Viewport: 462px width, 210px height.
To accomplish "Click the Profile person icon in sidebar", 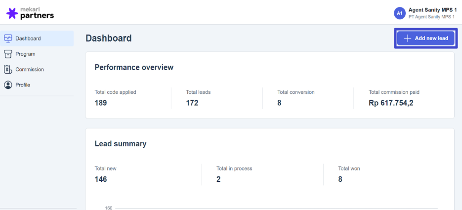I will (x=8, y=85).
